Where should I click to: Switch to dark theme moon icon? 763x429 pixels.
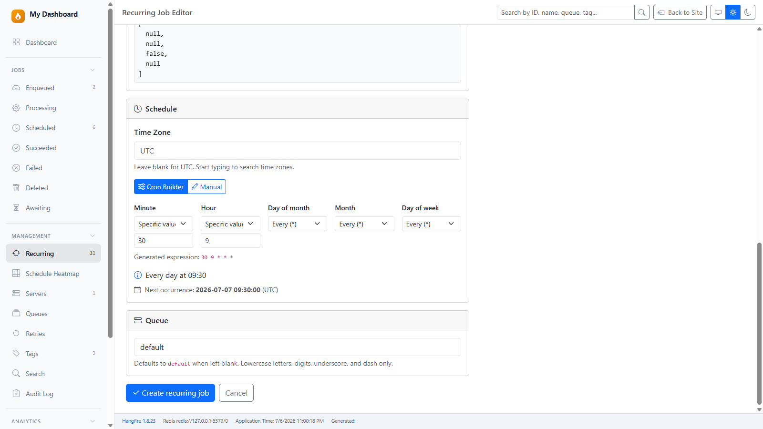coord(748,12)
